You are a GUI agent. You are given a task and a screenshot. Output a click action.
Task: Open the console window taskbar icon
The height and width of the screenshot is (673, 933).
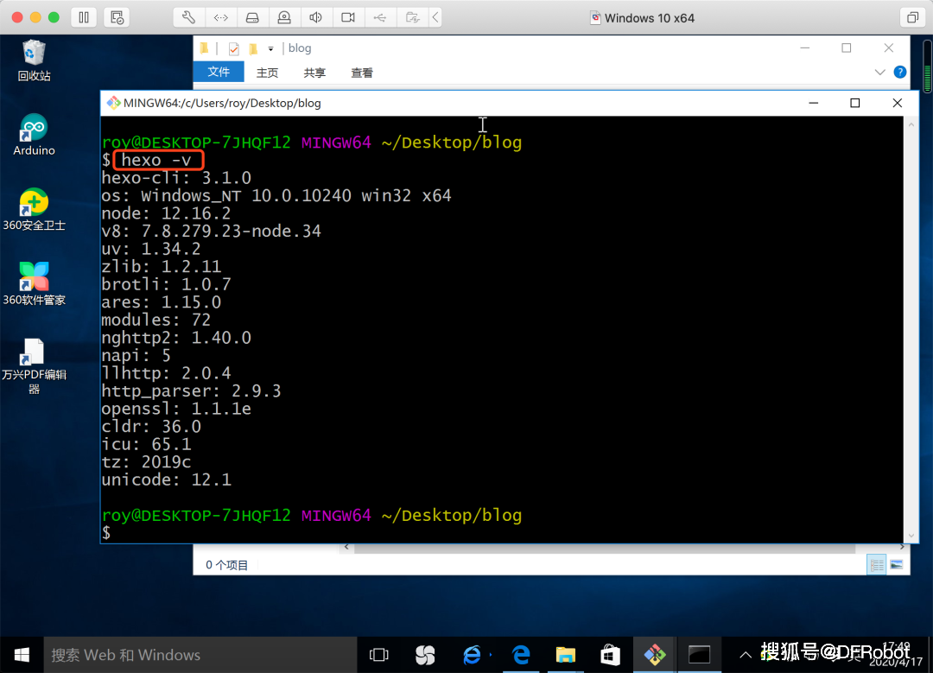[x=699, y=655]
